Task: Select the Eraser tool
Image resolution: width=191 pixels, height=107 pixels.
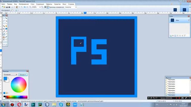Action: 6,32
